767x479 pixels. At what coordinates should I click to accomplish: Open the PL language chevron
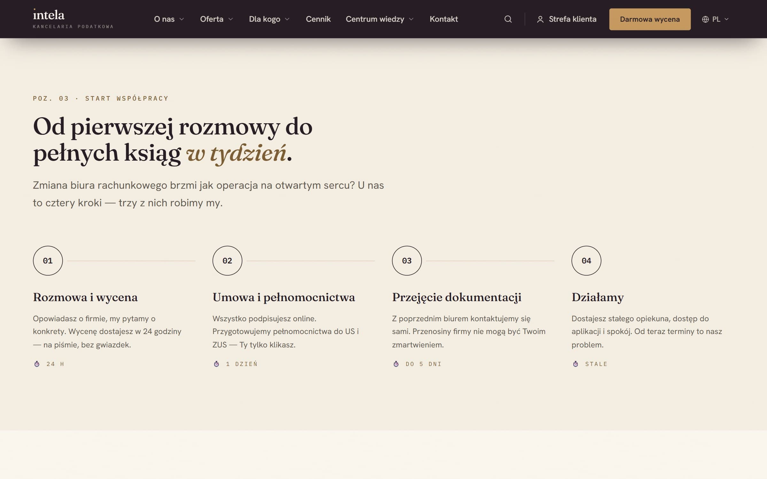(x=726, y=19)
